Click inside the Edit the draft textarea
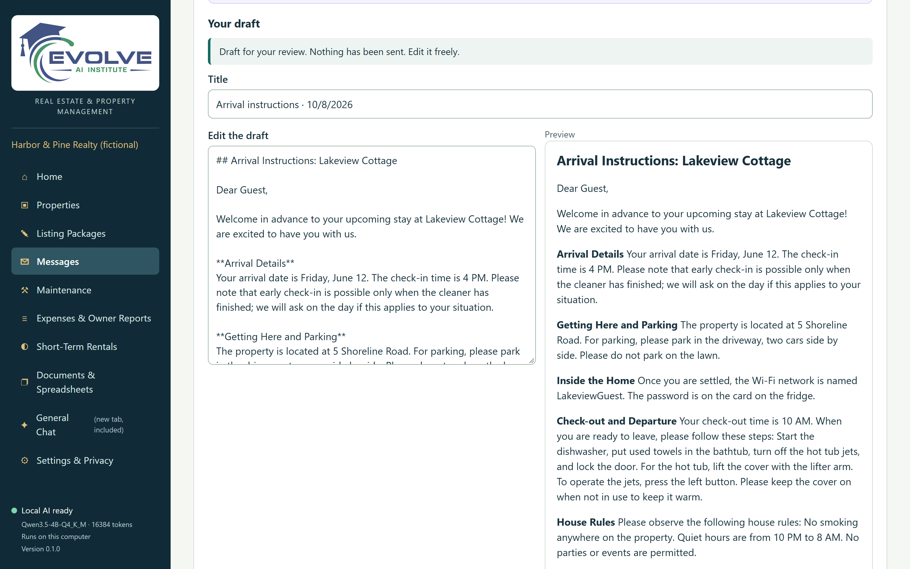The width and height of the screenshot is (910, 569). click(372, 255)
